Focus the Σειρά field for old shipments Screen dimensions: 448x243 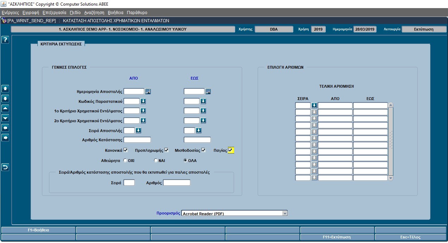[129, 182]
